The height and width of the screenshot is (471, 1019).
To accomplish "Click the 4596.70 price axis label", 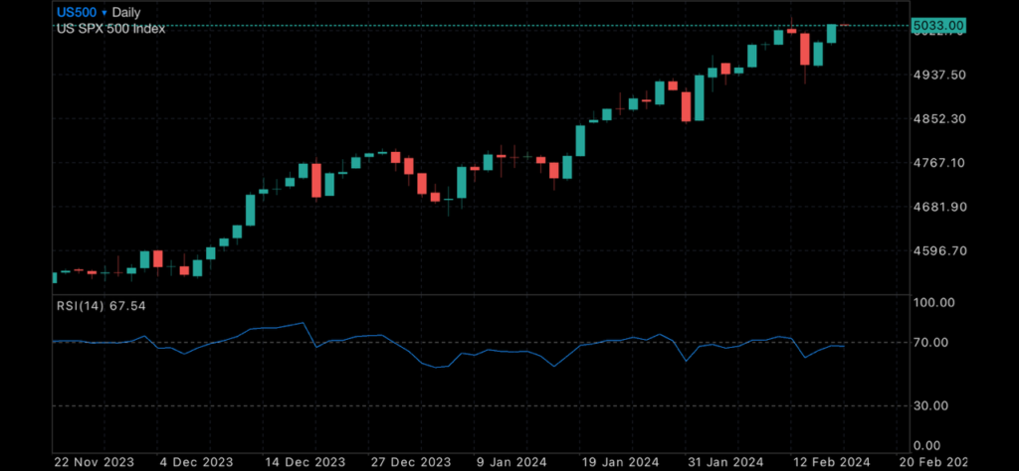I will (x=939, y=251).
